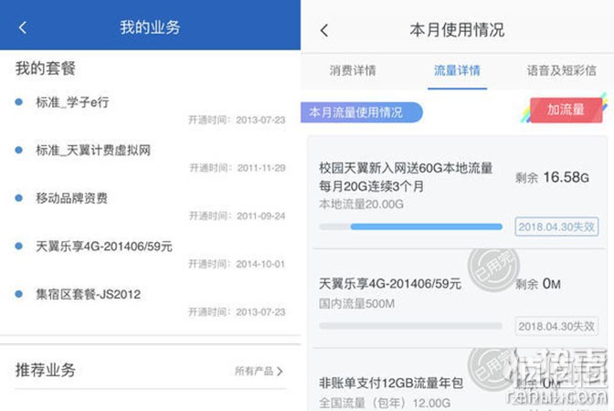The height and width of the screenshot is (411, 614).
Task: Select 天翼乐享4G-201406/59元 in 我的套餐 list
Action: (104, 247)
